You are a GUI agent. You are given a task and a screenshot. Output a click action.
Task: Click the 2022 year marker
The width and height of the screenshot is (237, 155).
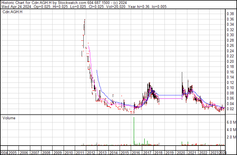click(203, 153)
